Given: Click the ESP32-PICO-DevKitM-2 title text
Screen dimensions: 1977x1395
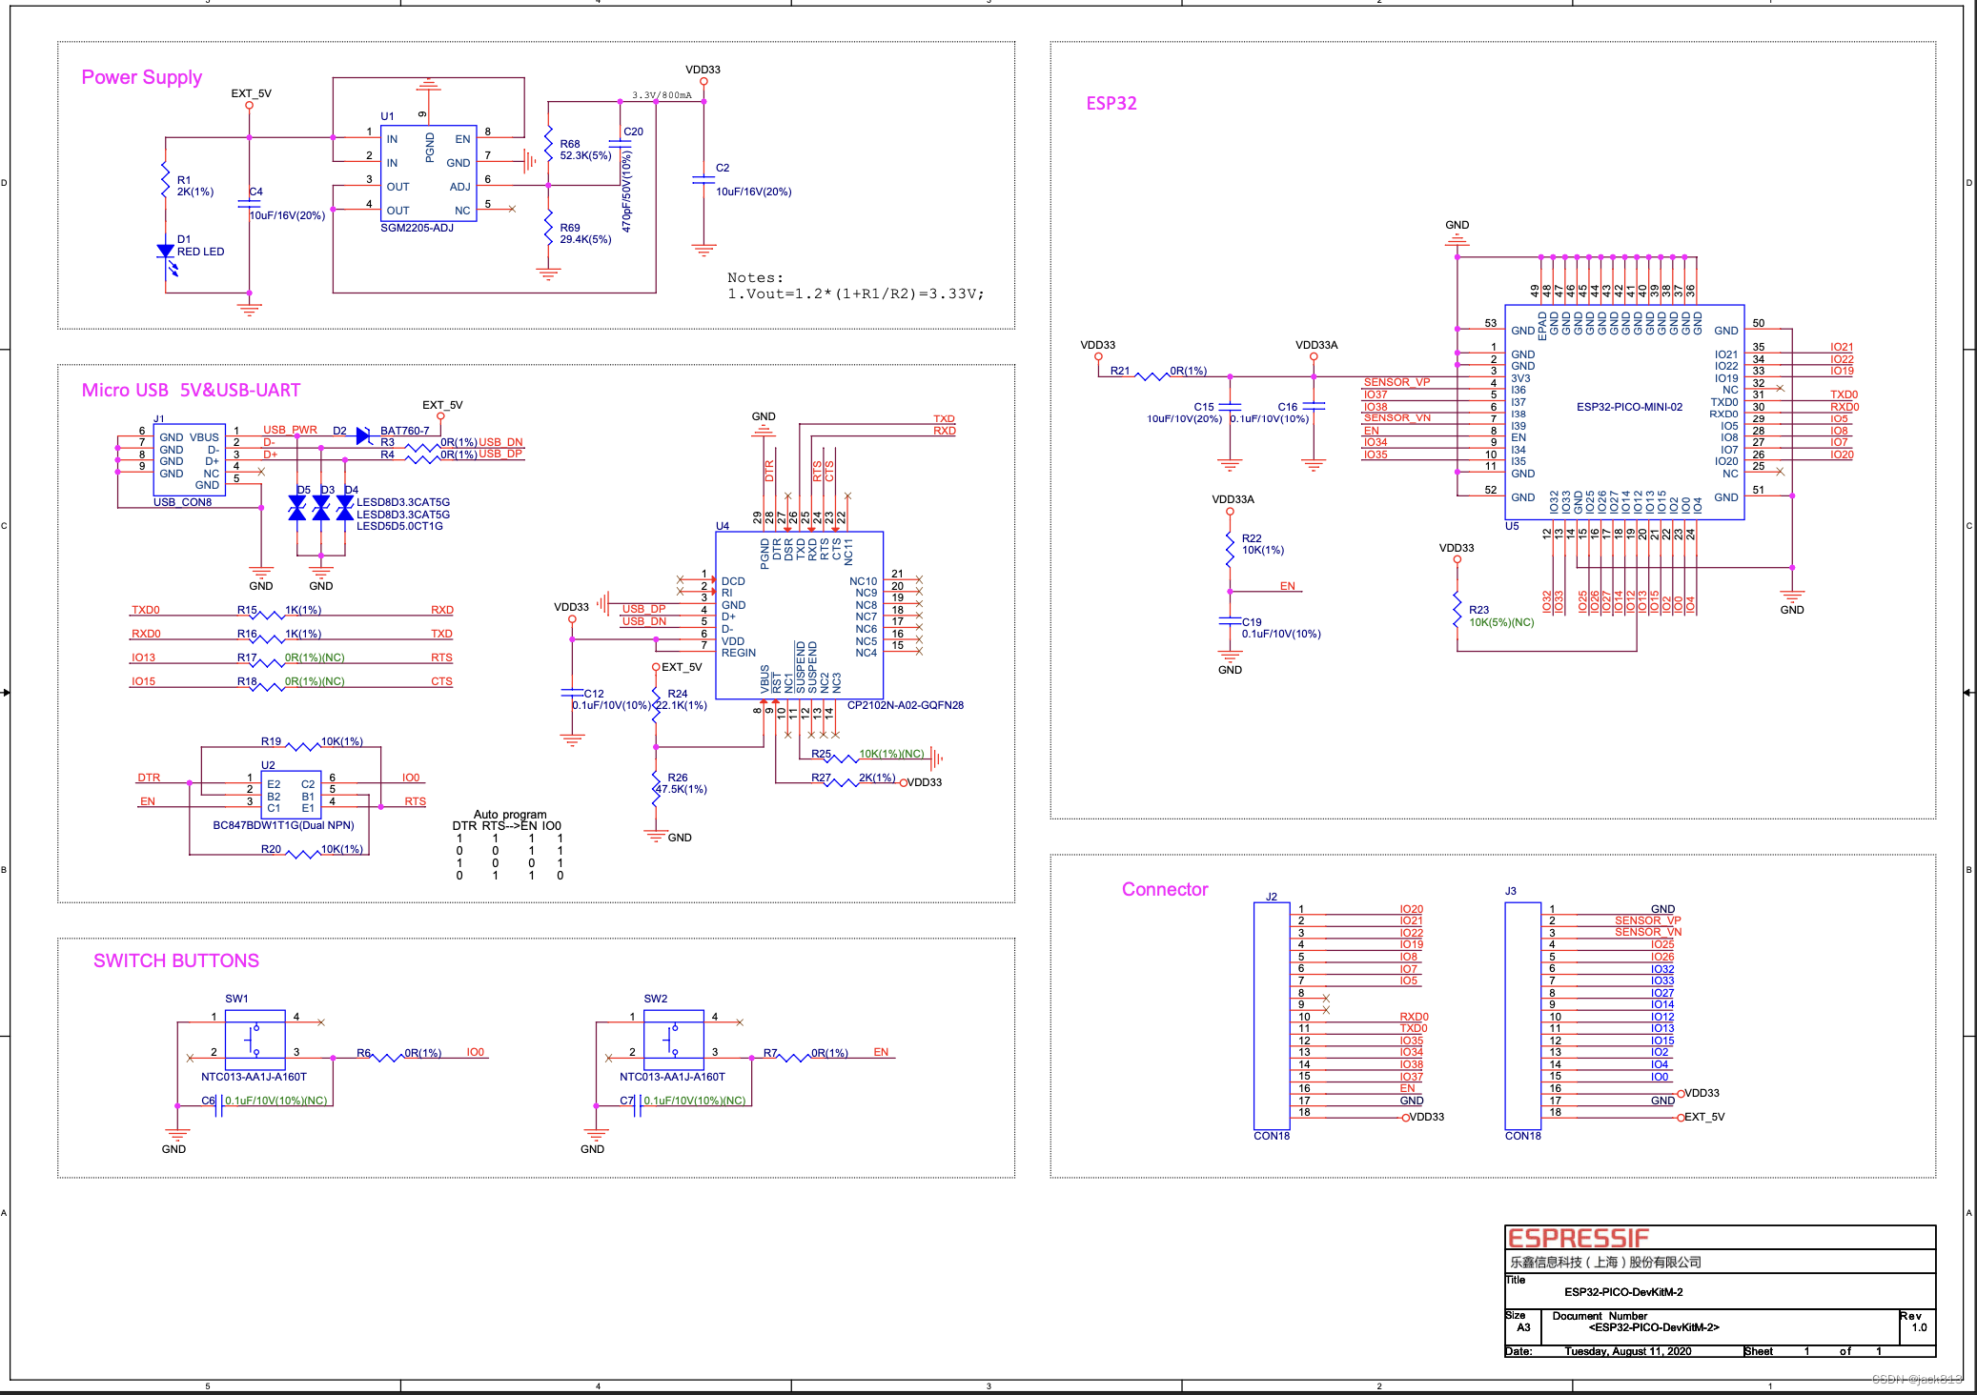Looking at the screenshot, I should (x=1622, y=1292).
